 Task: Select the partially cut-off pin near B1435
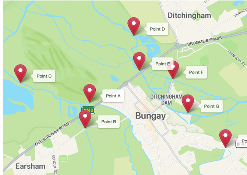point(225,138)
